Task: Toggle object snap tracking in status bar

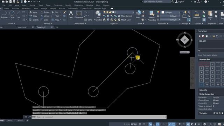Action: click(170, 124)
